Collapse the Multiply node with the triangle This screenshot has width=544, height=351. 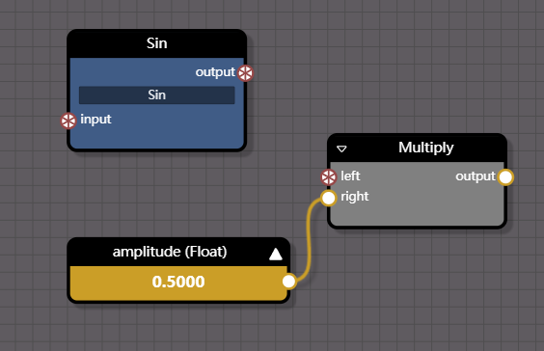point(341,148)
